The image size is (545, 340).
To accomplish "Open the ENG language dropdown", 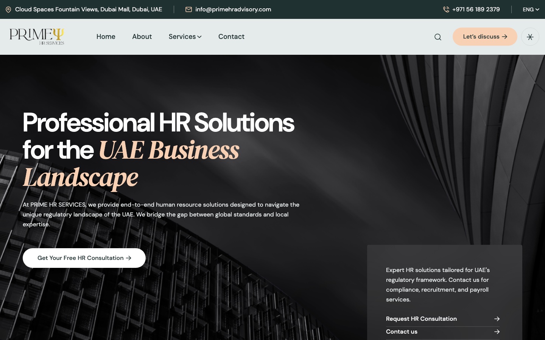I will [531, 9].
